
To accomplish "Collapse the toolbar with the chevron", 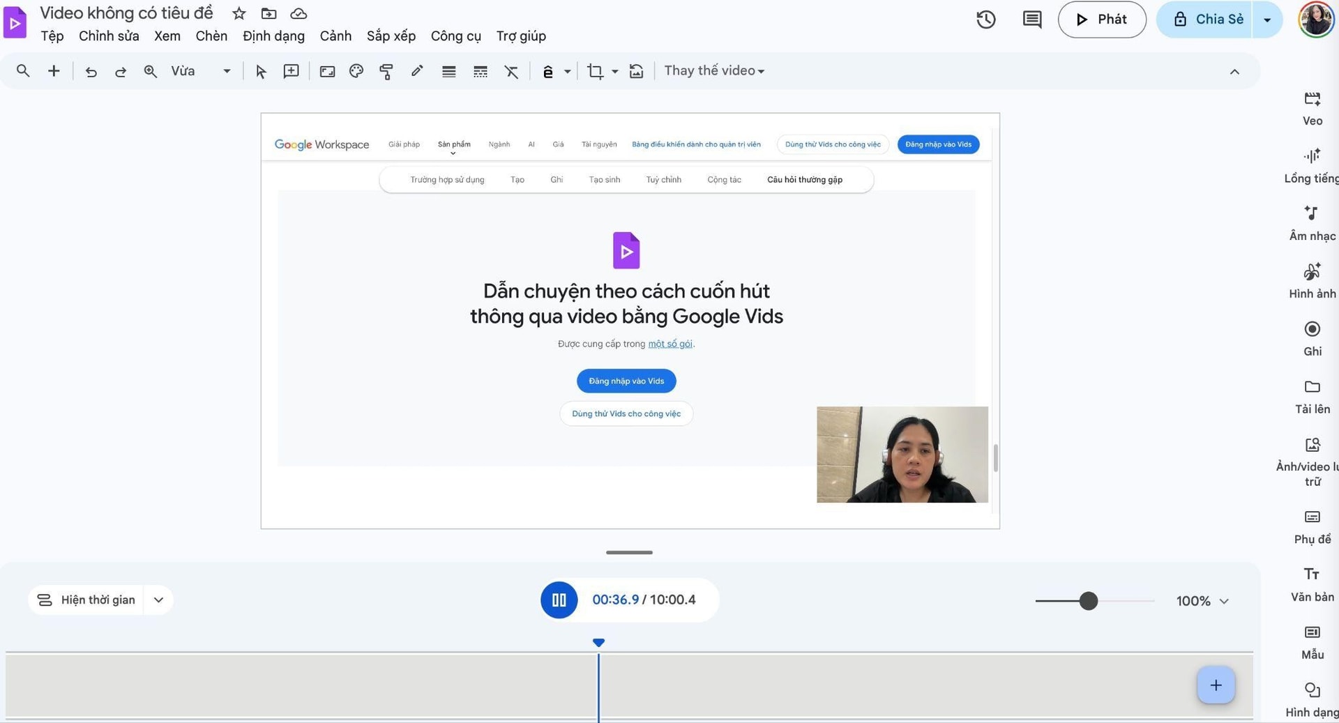I will point(1234,71).
